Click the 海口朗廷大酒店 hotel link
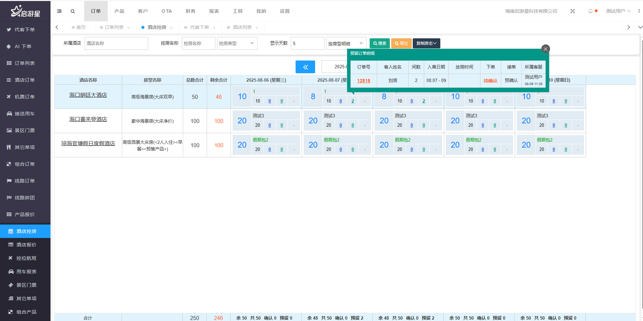643x321 pixels. 88,95
